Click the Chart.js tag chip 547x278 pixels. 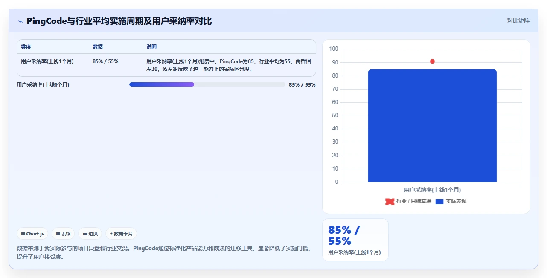click(32, 234)
